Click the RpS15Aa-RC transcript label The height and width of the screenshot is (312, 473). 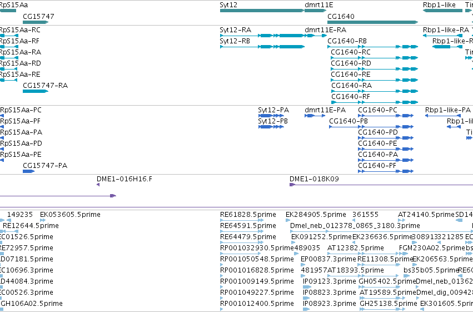[20, 30]
